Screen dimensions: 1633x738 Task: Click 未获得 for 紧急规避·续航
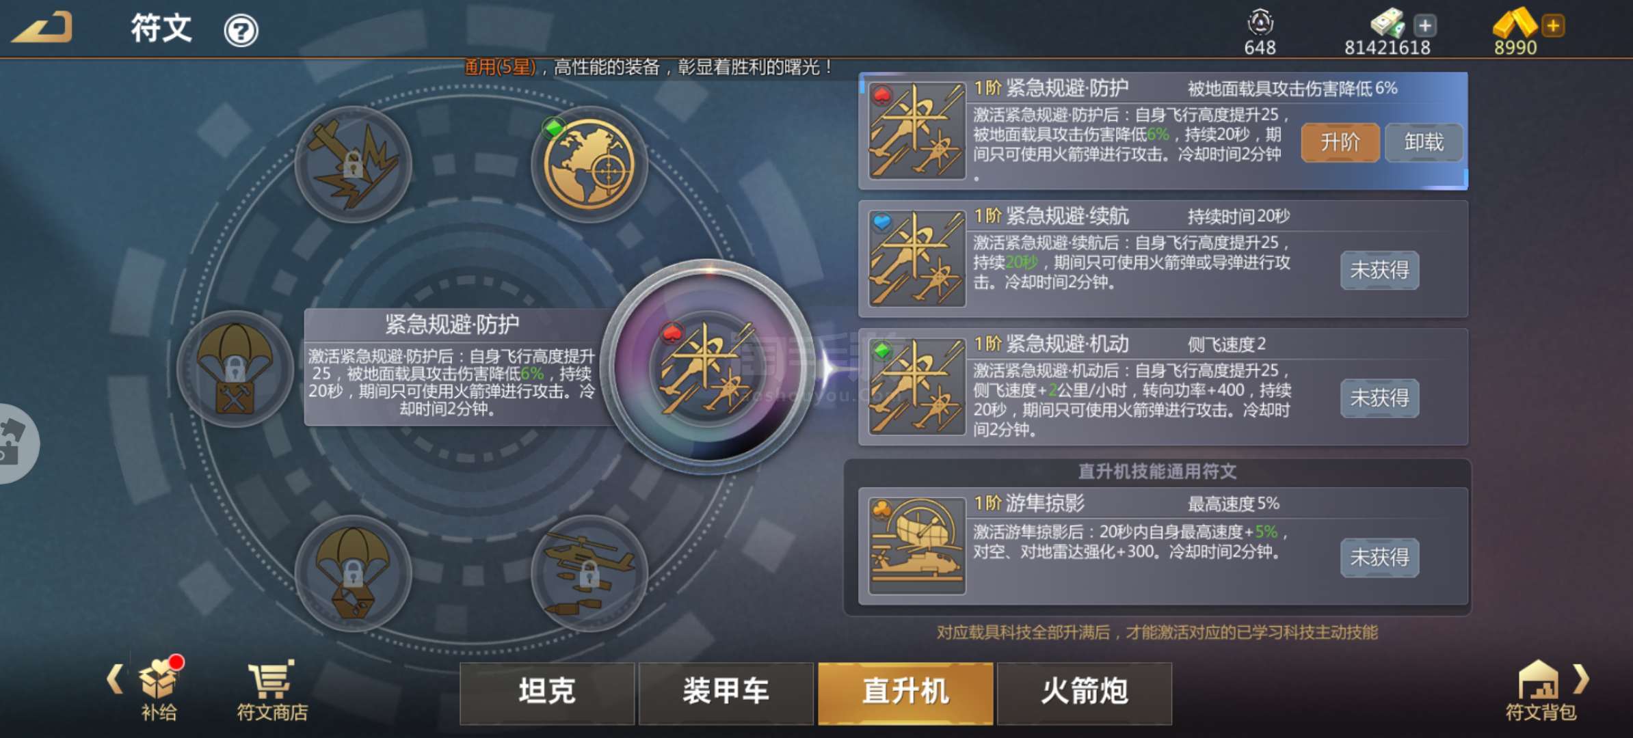coord(1380,270)
